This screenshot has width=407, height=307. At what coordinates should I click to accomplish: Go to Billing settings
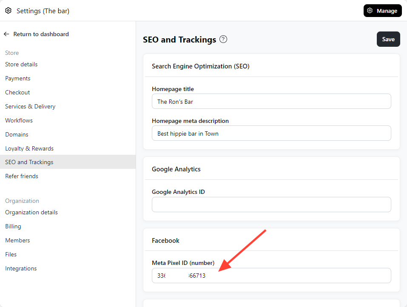13,226
